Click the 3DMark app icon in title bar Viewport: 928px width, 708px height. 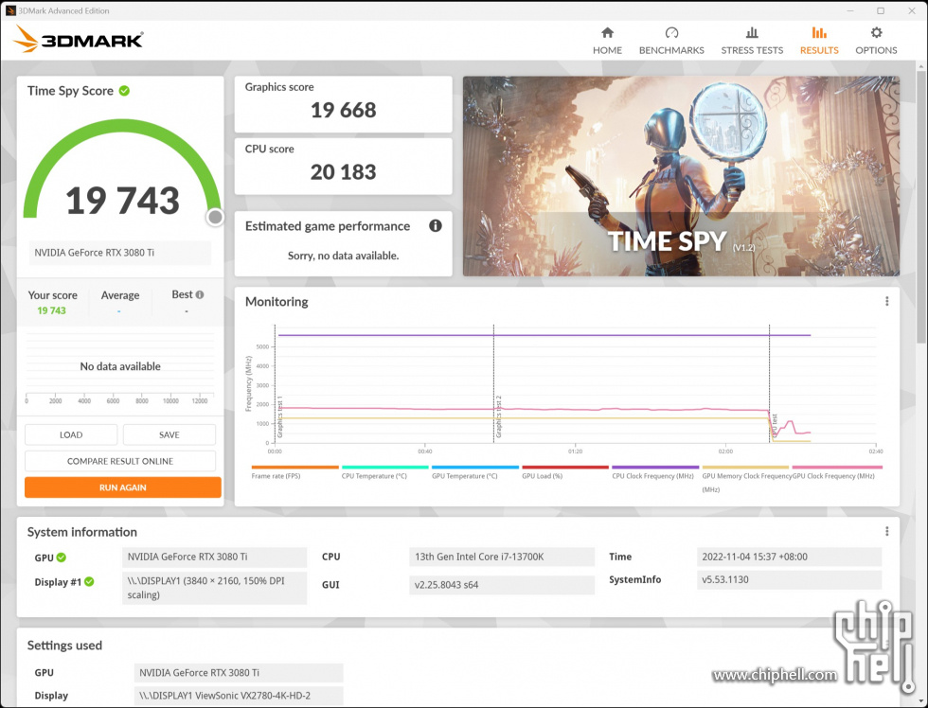pos(10,10)
